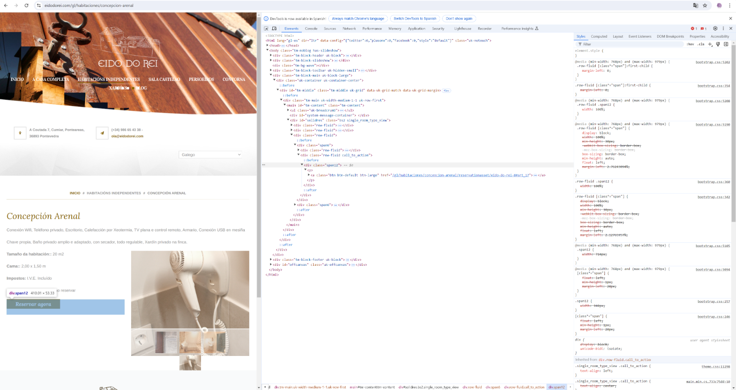736x390 pixels.
Task: Activate the inspect element picker icon
Action: point(266,29)
